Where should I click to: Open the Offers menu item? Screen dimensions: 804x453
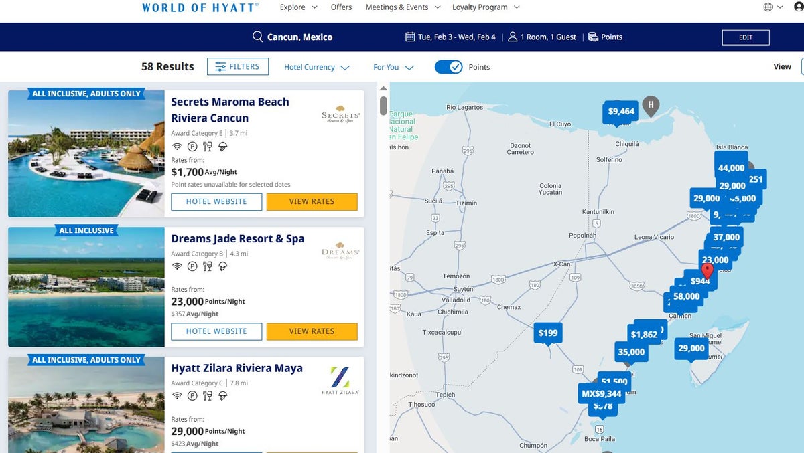(x=341, y=7)
